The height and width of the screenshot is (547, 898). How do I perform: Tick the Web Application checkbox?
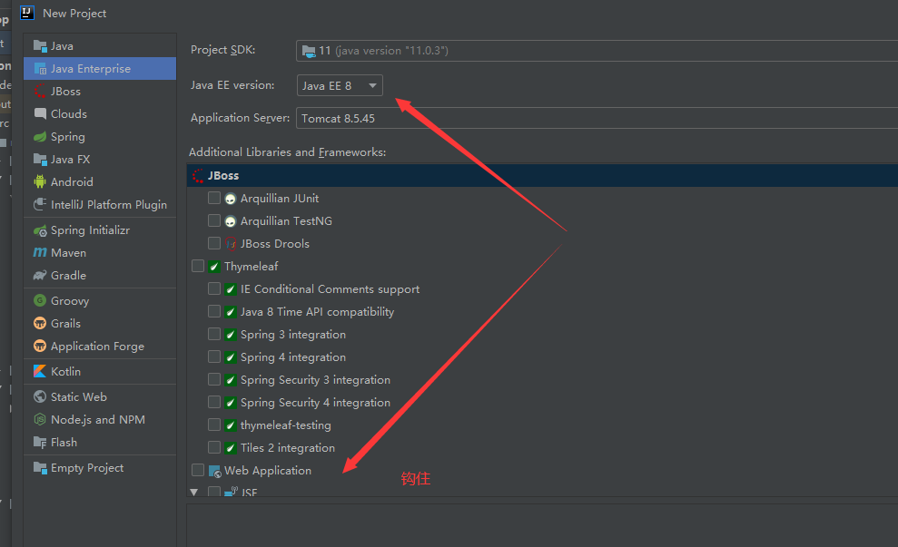pos(198,470)
